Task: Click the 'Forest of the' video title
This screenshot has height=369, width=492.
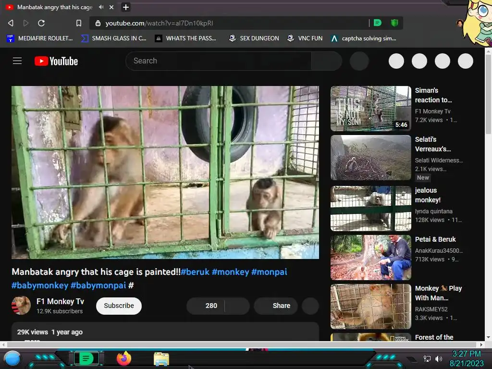Action: click(x=434, y=337)
